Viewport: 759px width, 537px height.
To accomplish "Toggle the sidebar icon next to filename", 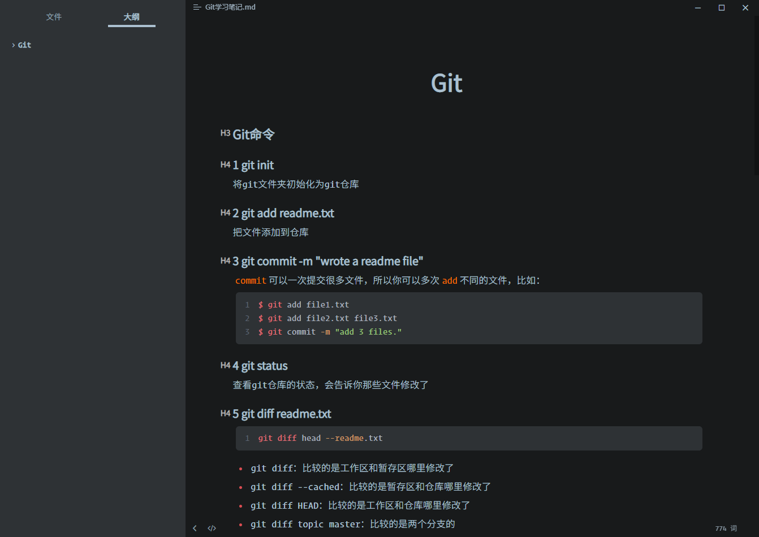I will click(197, 7).
